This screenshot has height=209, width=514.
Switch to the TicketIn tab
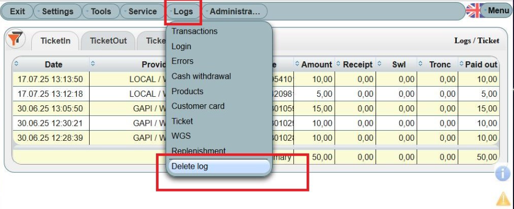[x=55, y=41]
